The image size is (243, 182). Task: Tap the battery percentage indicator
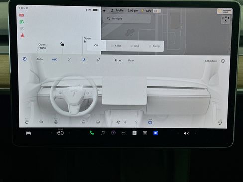(92, 10)
